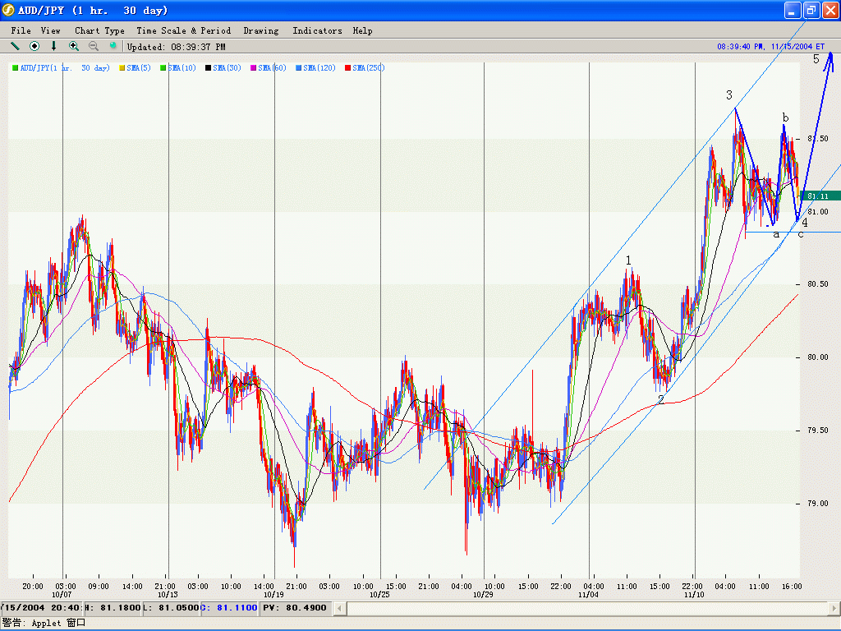Click the horizontal scrollbar right arrow
The width and height of the screenshot is (841, 631).
[833, 608]
